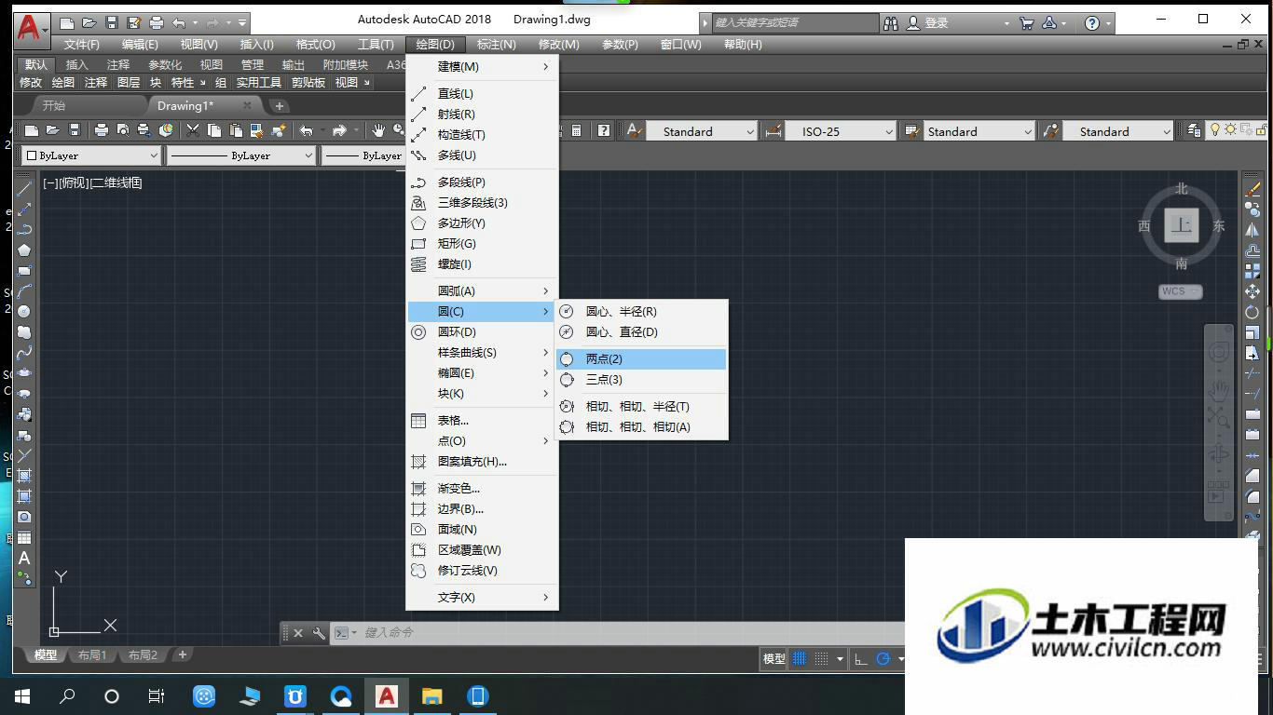Expand the 样条曲线(S) submenu
The width and height of the screenshot is (1273, 715).
482,352
